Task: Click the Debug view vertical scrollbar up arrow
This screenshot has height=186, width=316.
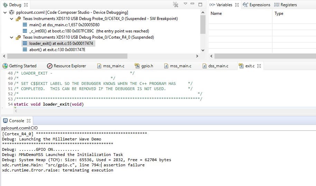Action: [203, 12]
